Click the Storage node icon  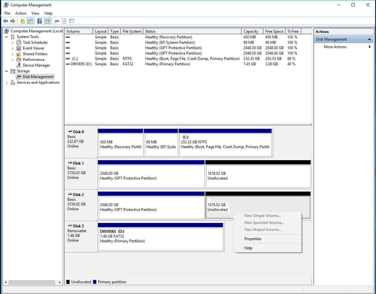click(x=13, y=71)
